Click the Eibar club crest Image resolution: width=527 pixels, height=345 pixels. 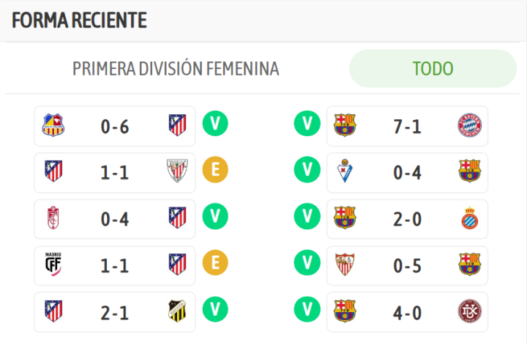coord(345,172)
